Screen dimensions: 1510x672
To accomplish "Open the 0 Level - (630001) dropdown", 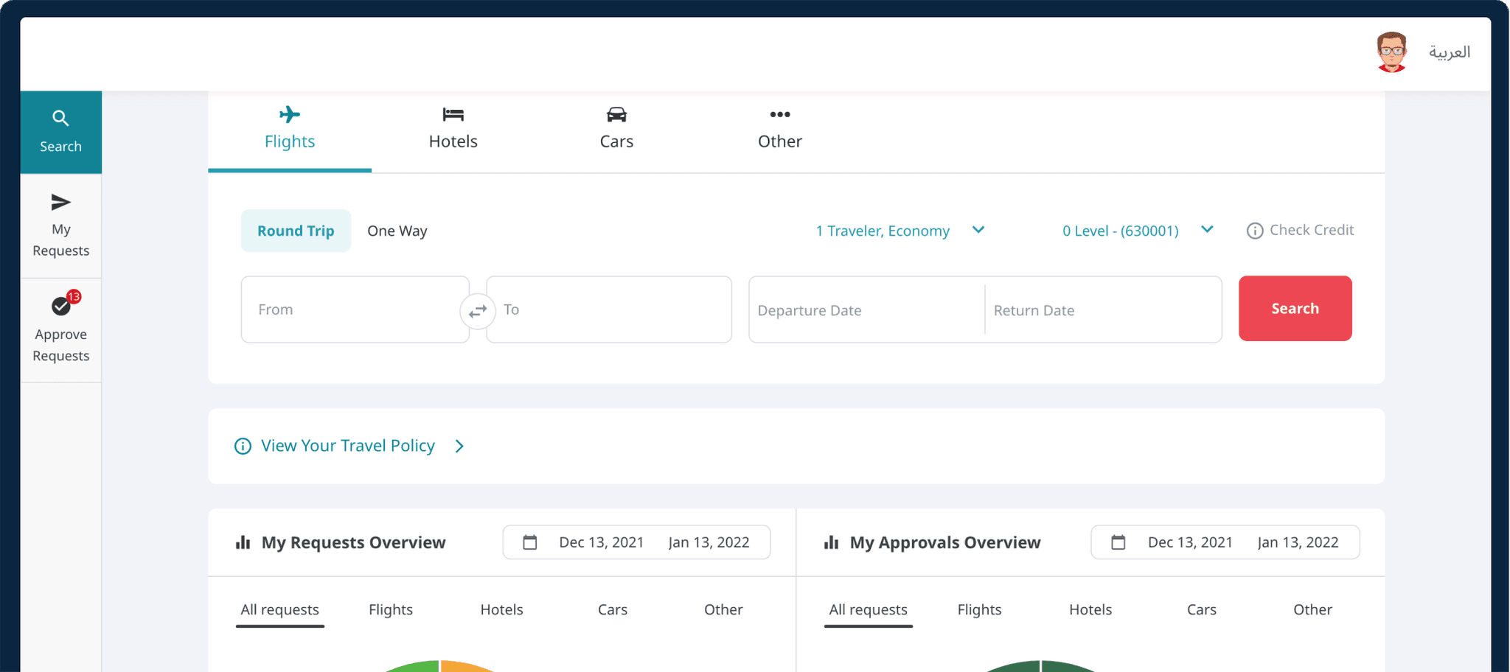I will [1138, 231].
